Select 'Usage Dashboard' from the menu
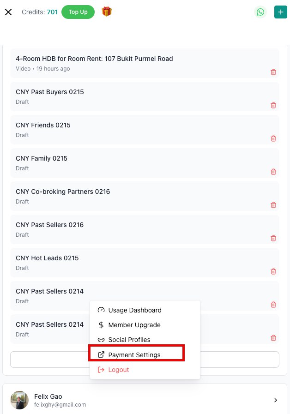Screen dimensions: 290x414 134,310
